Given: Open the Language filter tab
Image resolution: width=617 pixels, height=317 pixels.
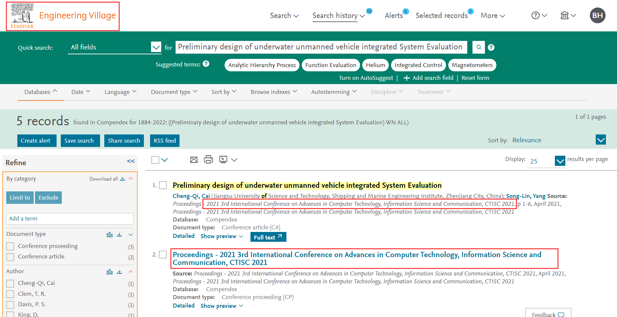Looking at the screenshot, I should tap(120, 92).
